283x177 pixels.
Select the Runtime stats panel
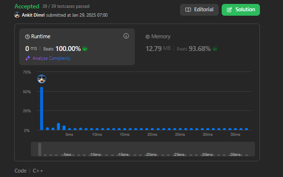tap(77, 47)
